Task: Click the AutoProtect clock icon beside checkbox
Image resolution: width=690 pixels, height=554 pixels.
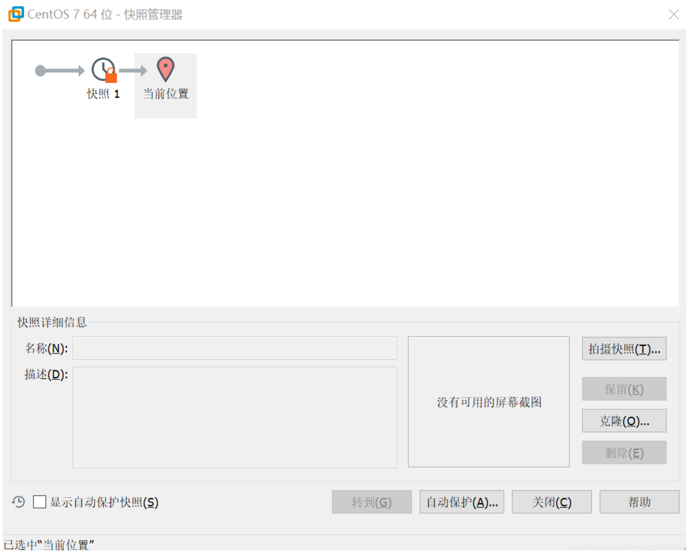Action: (x=19, y=502)
